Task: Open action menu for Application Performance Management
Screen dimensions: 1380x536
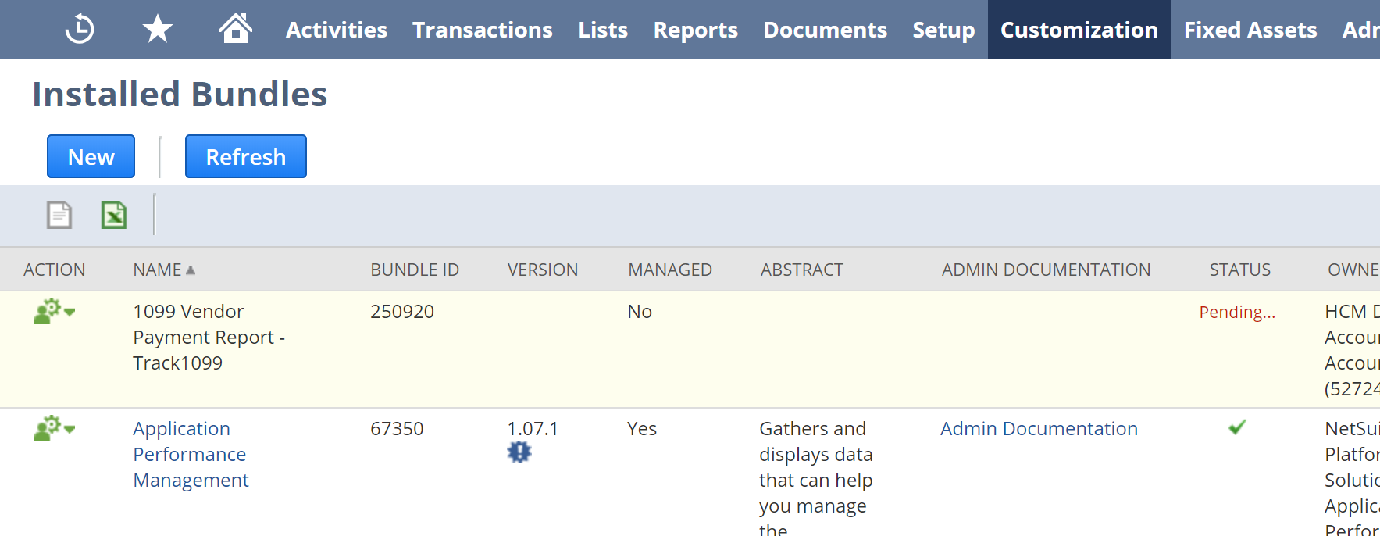Action: (55, 428)
